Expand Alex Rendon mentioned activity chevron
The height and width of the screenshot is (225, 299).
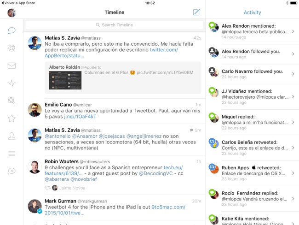click(293, 31)
